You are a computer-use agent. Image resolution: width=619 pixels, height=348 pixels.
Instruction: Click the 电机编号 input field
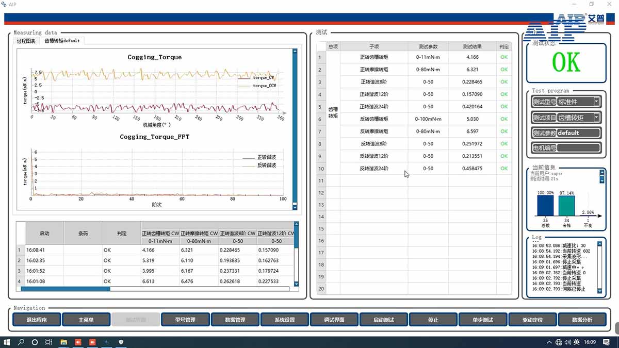tap(579, 148)
